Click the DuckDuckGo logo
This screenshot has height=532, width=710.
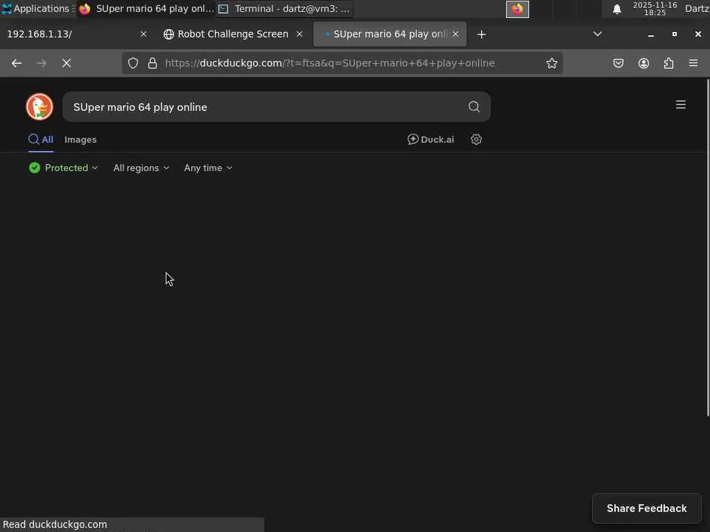click(x=40, y=107)
